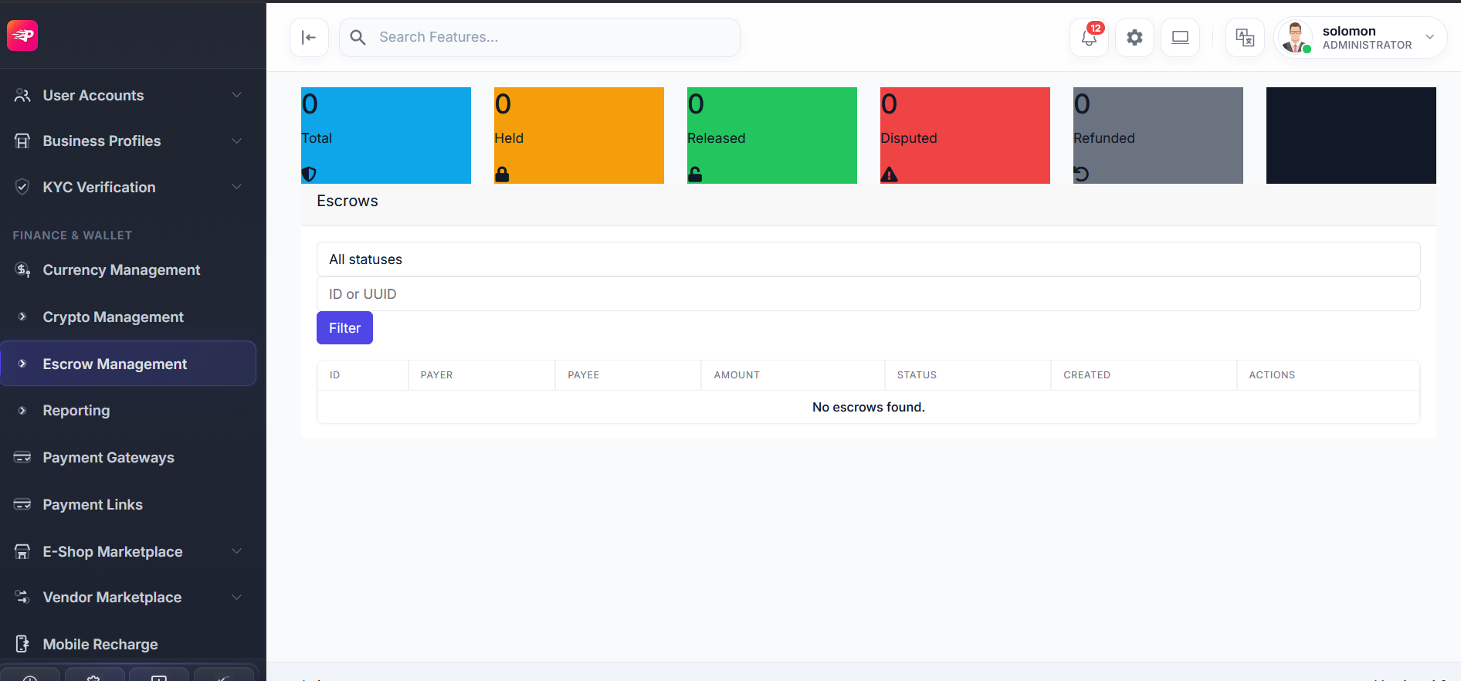Click the Reporting bullet icon
1461x681 pixels.
point(22,411)
